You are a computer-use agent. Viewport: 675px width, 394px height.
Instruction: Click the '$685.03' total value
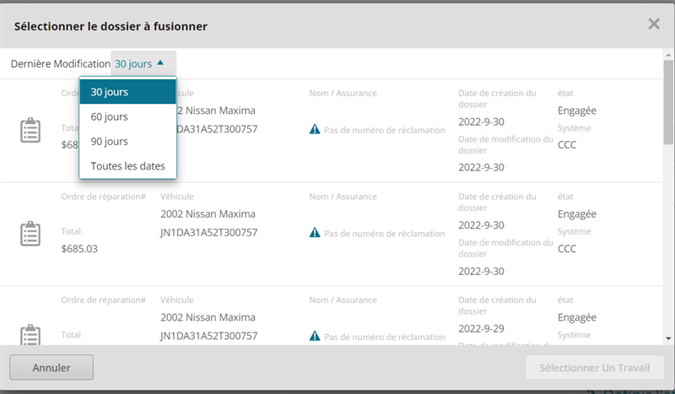(x=79, y=249)
